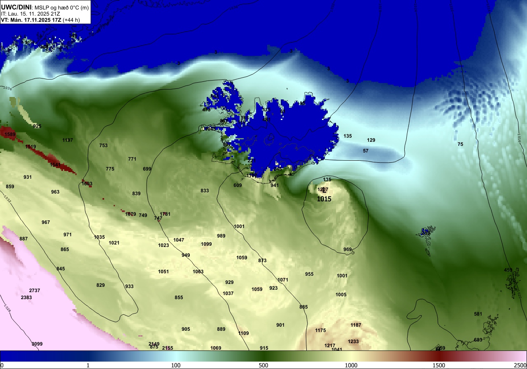Viewport: 527px width, 369px height.
Task: Select the height value 931
Action: [28, 177]
